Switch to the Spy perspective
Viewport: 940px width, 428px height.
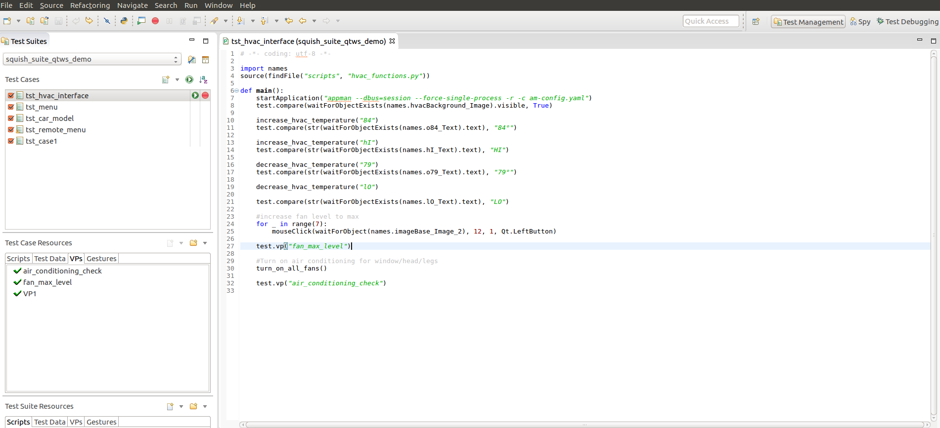tap(860, 22)
